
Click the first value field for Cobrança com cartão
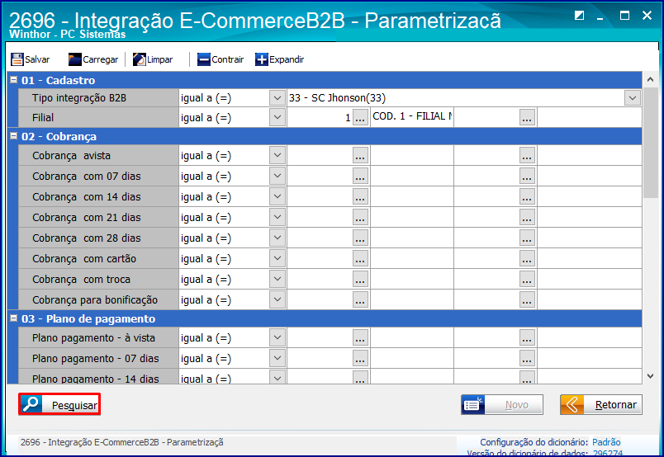tap(320, 259)
